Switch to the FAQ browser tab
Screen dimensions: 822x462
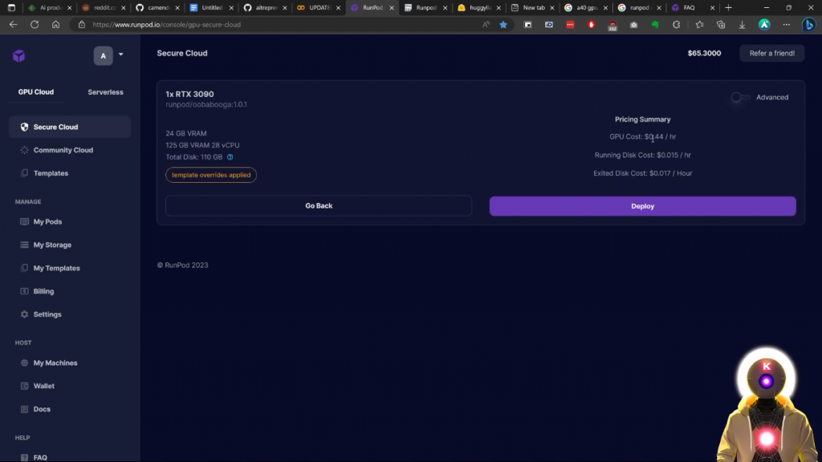click(693, 7)
